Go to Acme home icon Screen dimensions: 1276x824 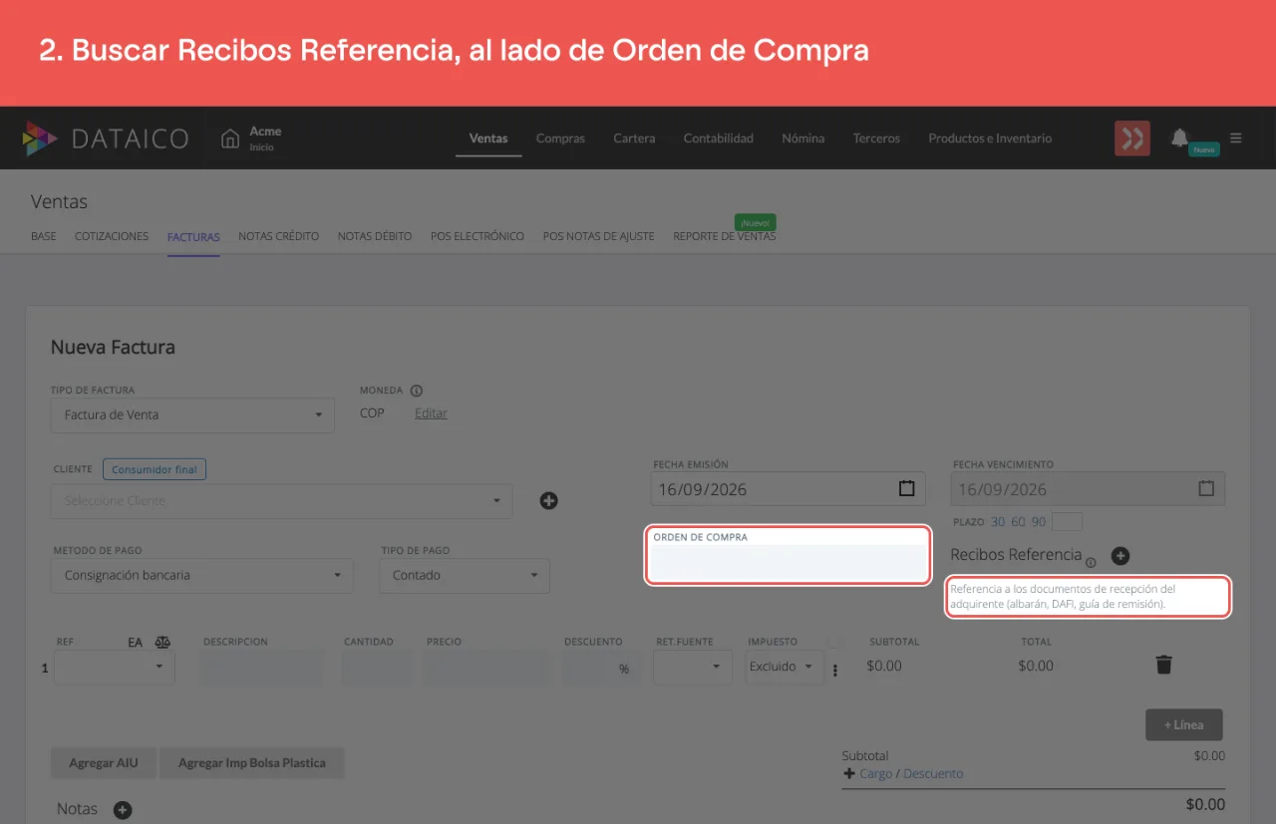(x=230, y=138)
